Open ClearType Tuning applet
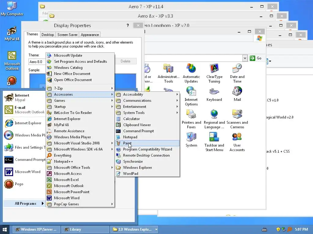 (x=214, y=73)
